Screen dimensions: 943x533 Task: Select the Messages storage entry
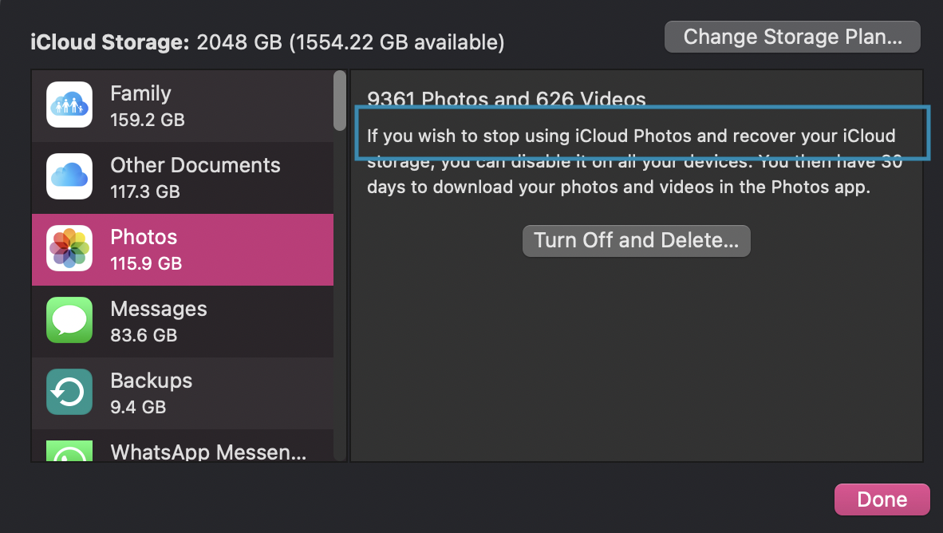pos(183,320)
